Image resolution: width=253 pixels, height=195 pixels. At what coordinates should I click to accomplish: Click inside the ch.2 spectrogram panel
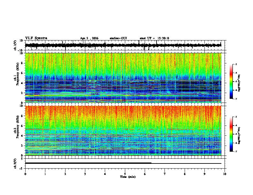click(123, 131)
